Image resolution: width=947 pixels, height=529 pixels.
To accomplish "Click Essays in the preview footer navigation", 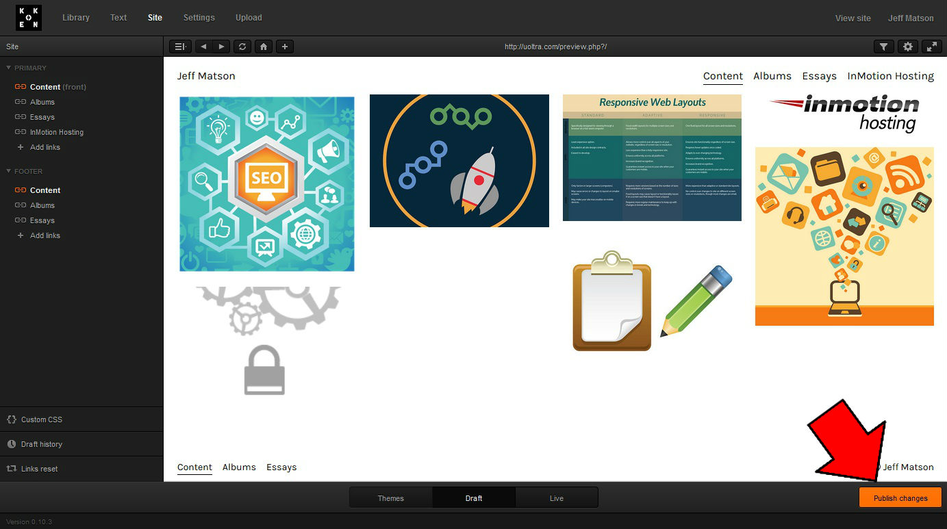I will [281, 467].
